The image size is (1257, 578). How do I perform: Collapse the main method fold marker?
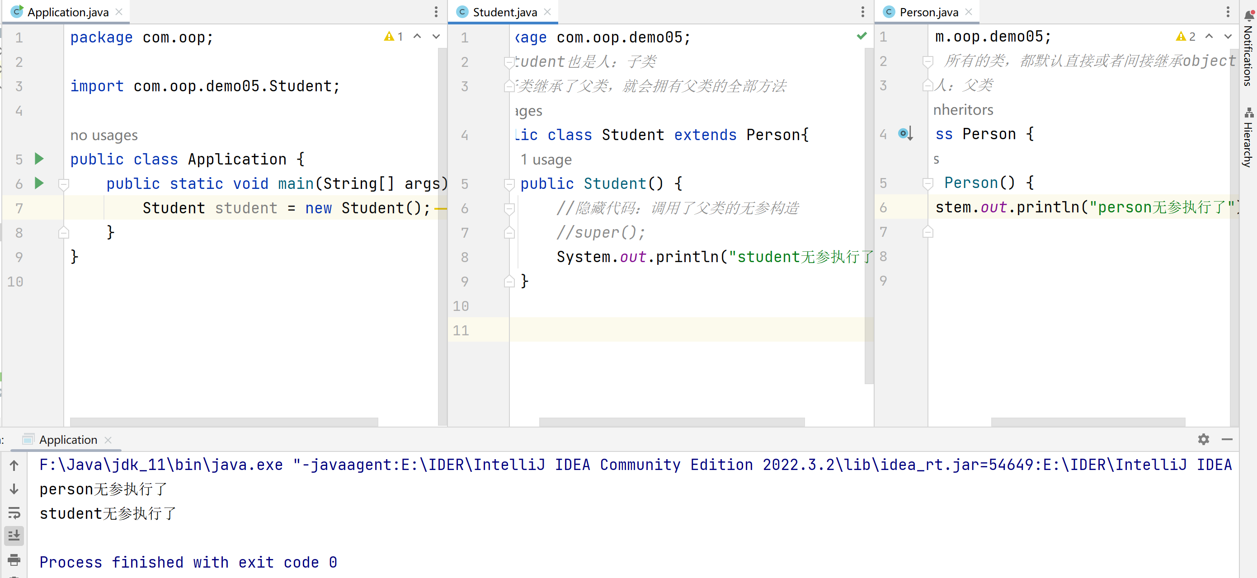63,184
